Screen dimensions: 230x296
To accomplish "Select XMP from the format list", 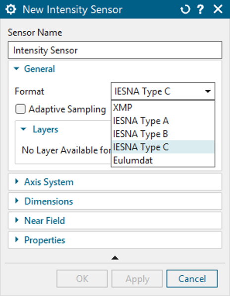I will 163,108.
